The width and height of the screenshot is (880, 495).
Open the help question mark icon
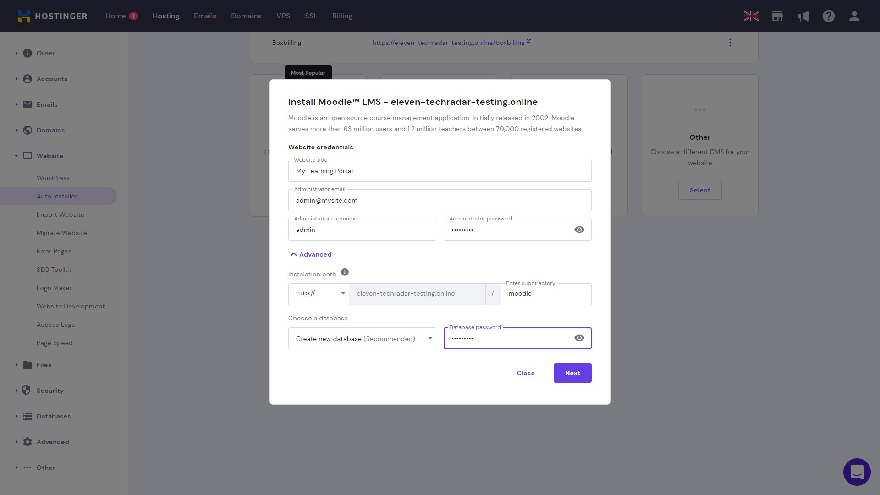(x=828, y=16)
